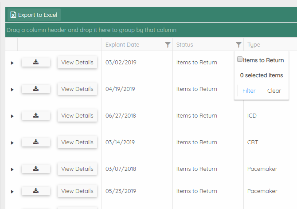Download the 04/19/2019 row record
The image size is (297, 209).
point(36,89)
